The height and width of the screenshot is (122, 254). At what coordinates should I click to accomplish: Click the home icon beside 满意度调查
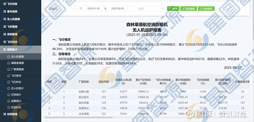click(9, 63)
